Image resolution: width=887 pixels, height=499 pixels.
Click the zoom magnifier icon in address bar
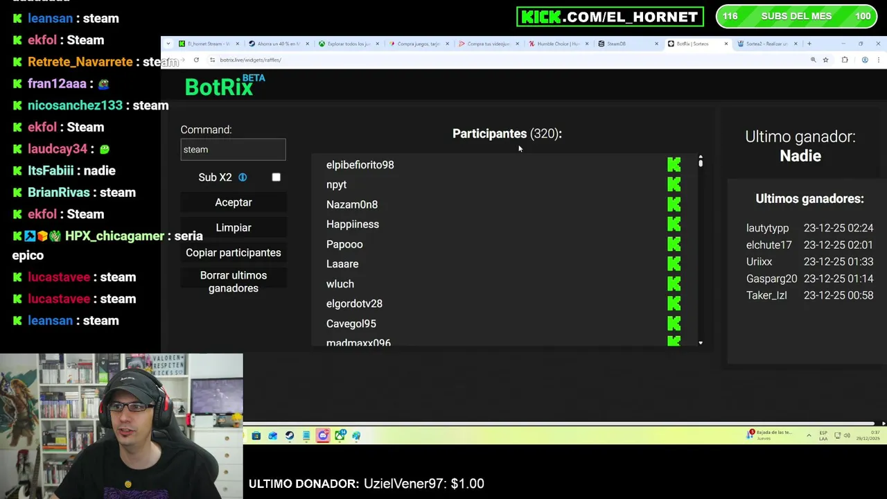click(x=813, y=60)
